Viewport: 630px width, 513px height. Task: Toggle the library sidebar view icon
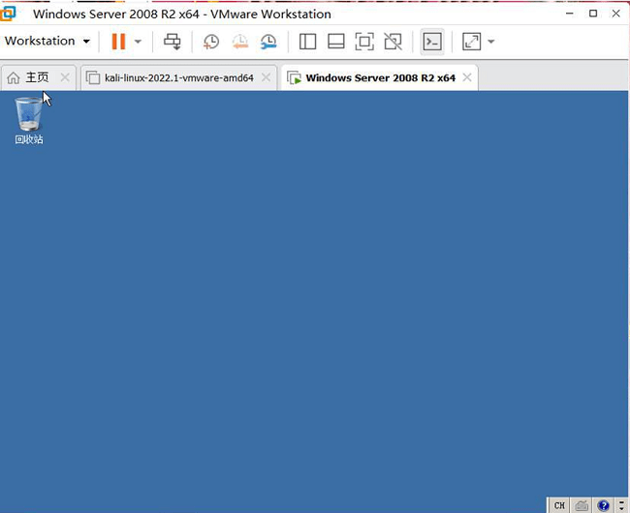308,42
